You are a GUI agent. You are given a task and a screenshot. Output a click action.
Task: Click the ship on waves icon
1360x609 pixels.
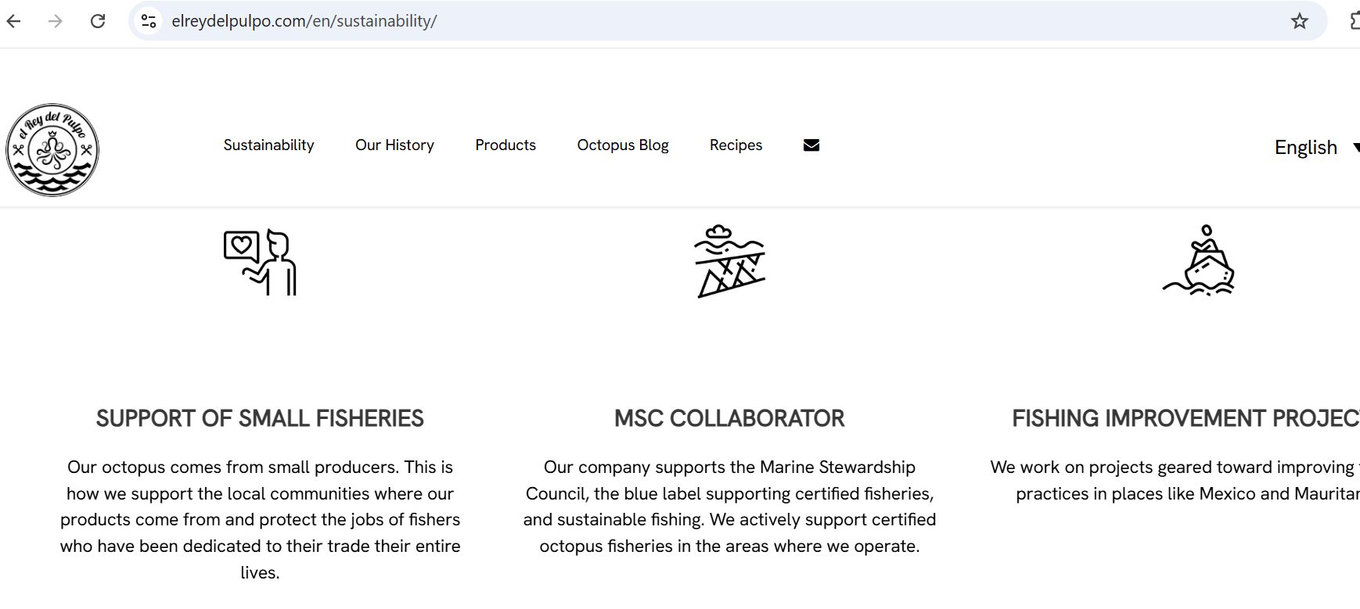coord(1199,260)
